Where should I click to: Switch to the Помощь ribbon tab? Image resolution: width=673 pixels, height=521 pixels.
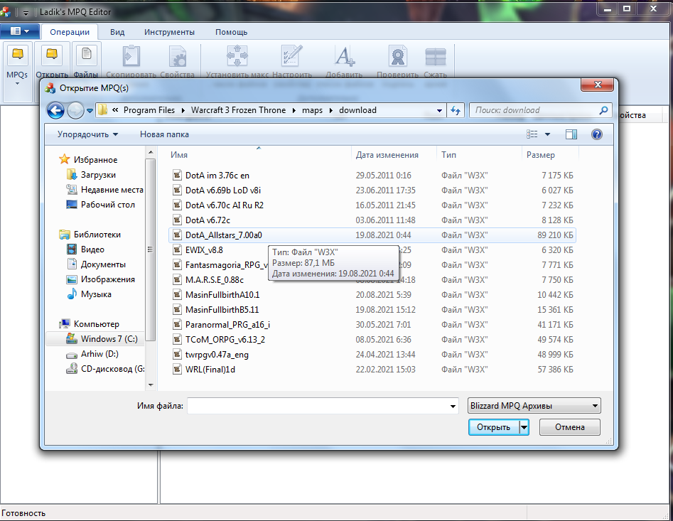click(x=232, y=32)
